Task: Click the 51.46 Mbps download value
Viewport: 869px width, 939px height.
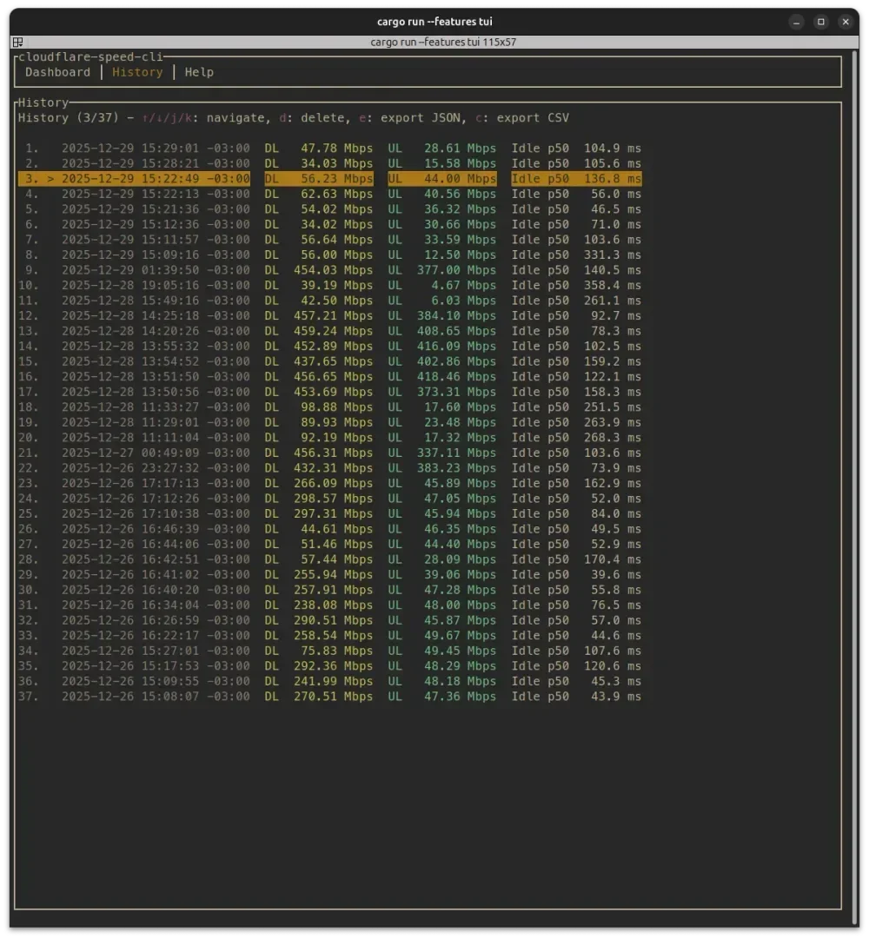Action: [x=336, y=545]
